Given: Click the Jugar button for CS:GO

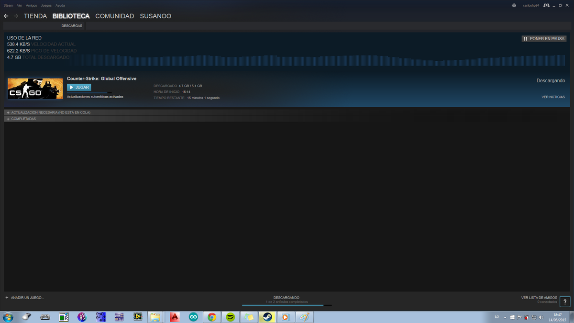Looking at the screenshot, I should [x=79, y=88].
